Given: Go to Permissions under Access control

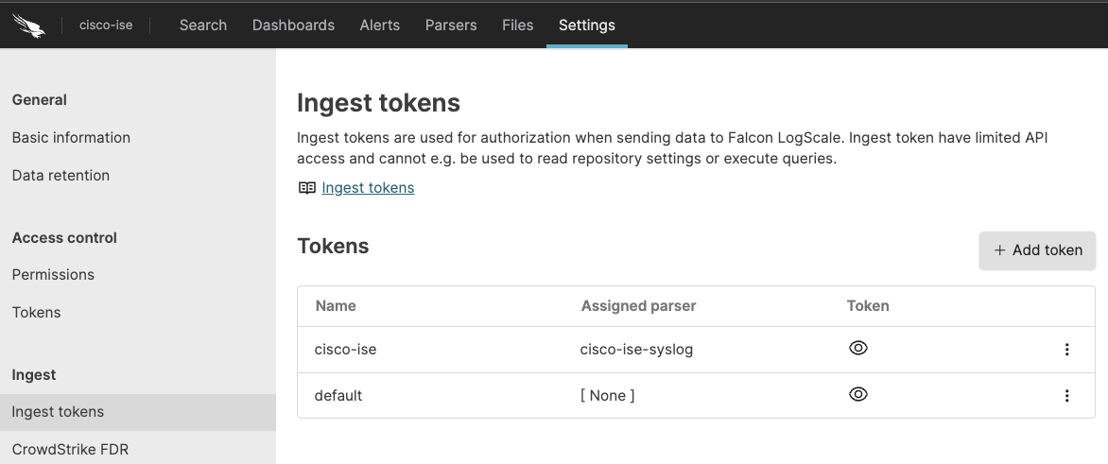Looking at the screenshot, I should (x=53, y=274).
